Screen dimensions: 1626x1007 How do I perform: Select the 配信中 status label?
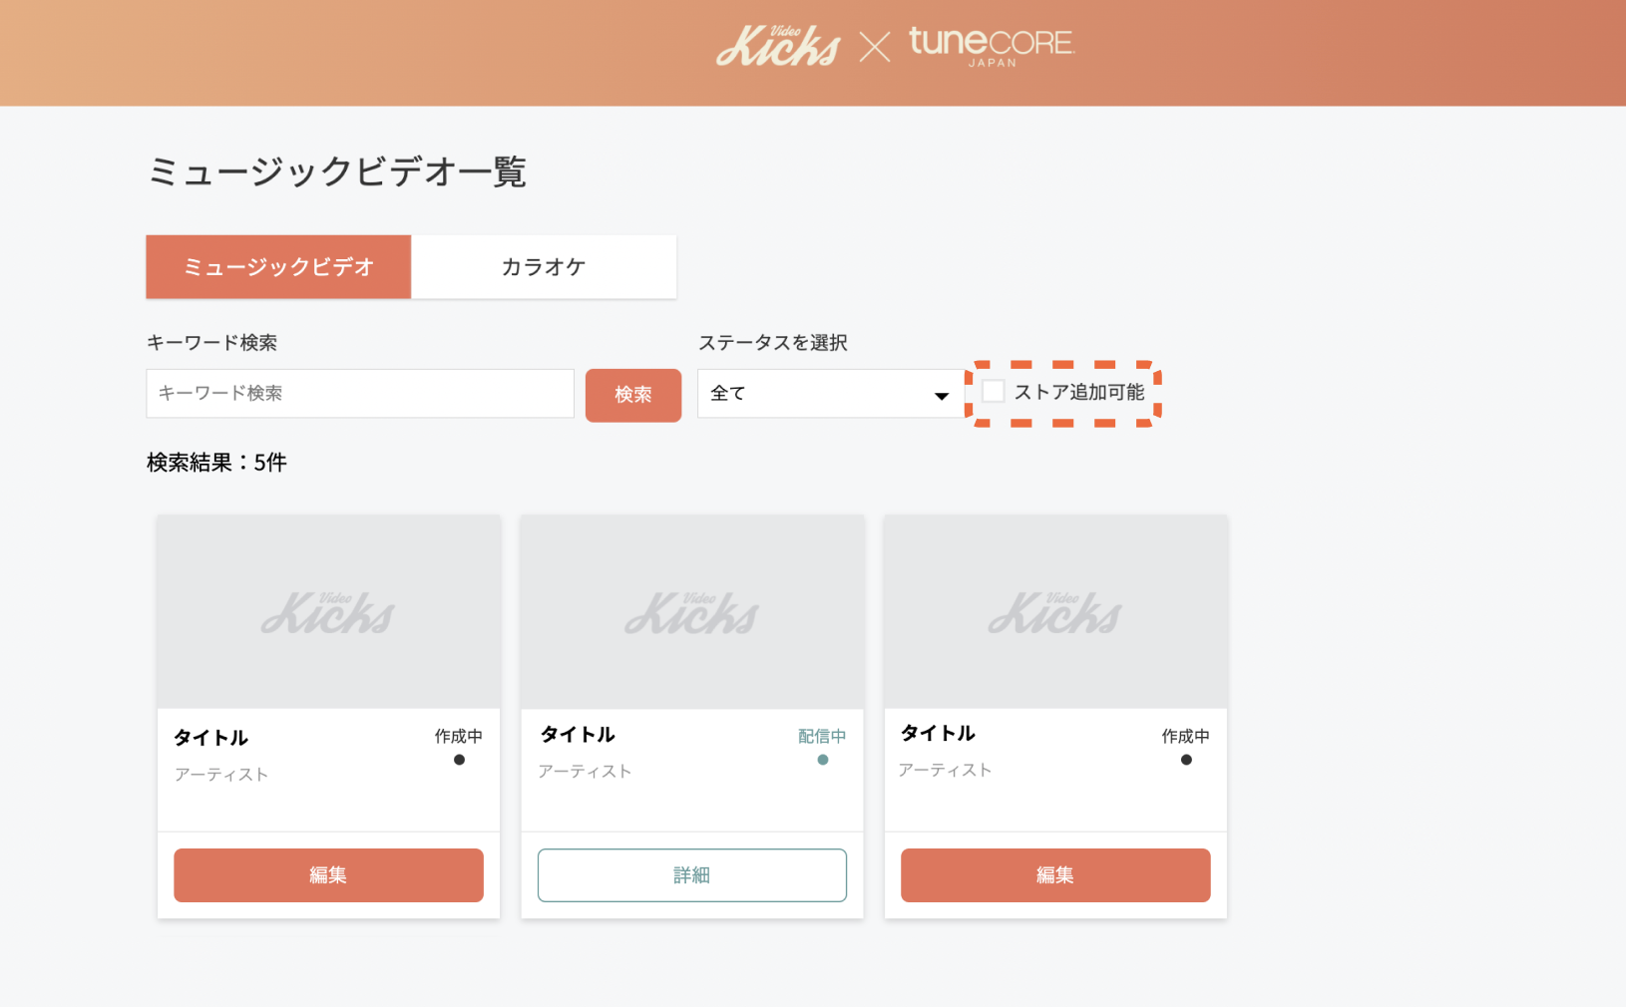point(822,736)
